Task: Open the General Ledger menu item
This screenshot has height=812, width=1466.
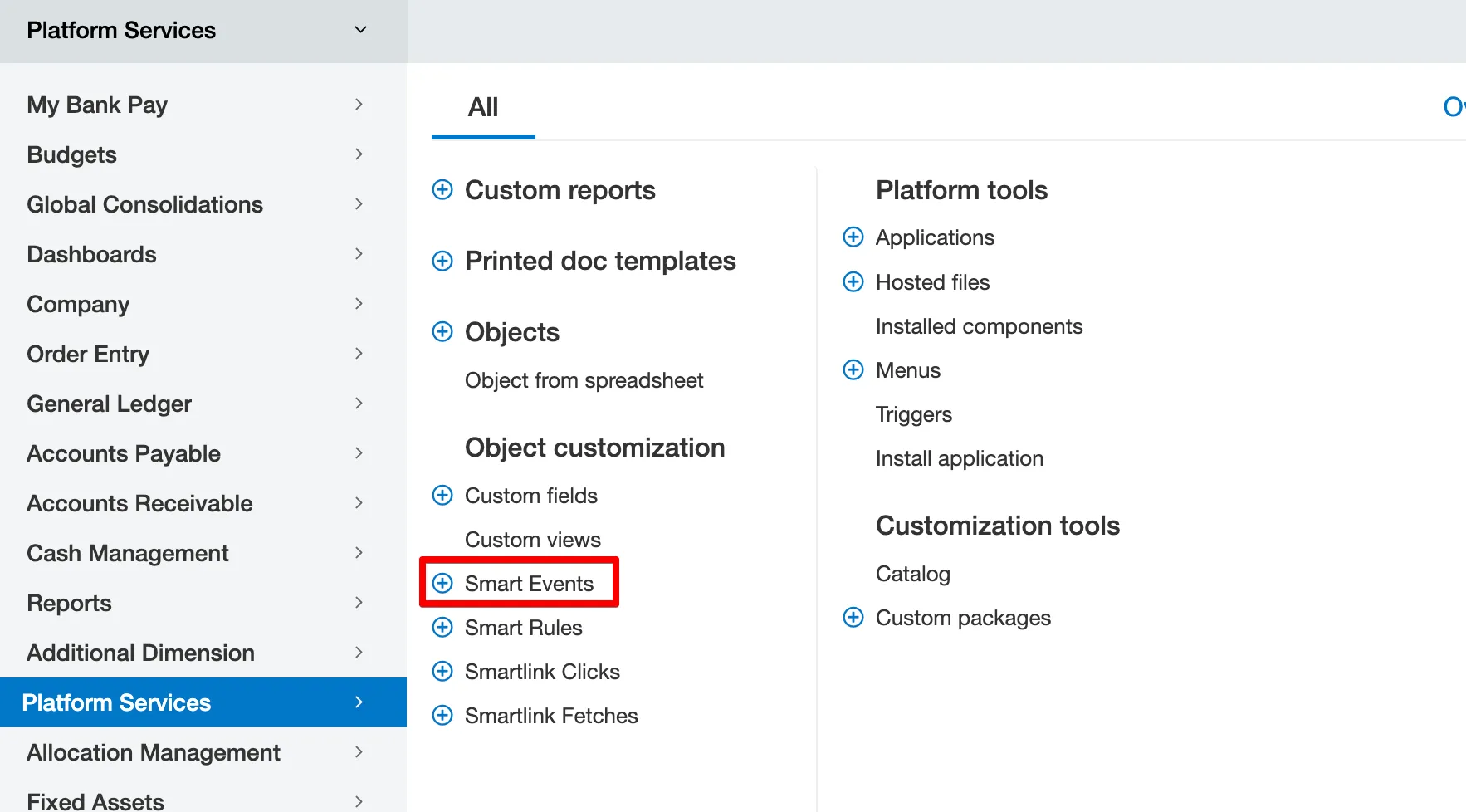Action: click(x=203, y=404)
